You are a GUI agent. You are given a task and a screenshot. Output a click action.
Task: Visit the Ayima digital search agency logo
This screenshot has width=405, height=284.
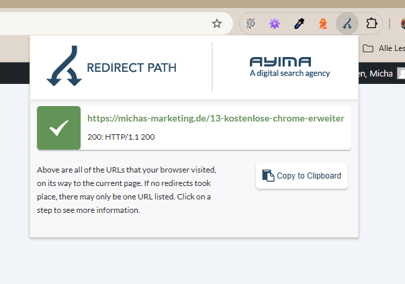[x=289, y=67]
